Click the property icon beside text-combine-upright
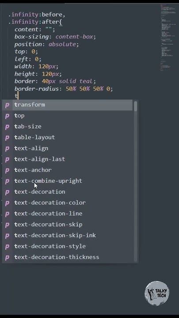179x318 pixels. tap(8, 181)
